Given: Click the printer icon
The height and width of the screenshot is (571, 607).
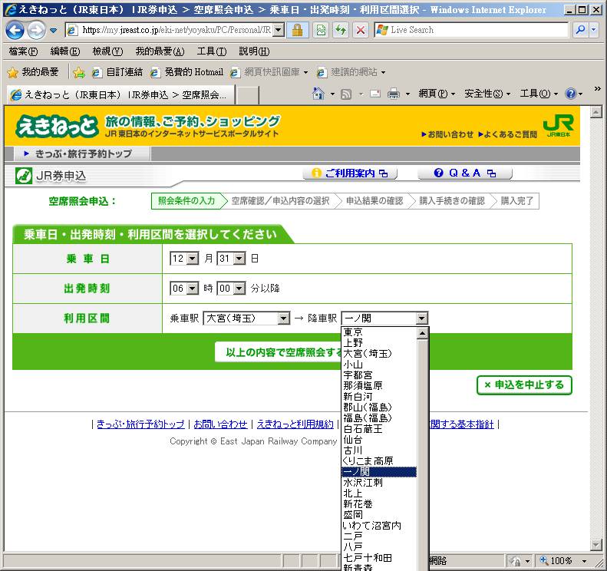Looking at the screenshot, I should [x=394, y=94].
